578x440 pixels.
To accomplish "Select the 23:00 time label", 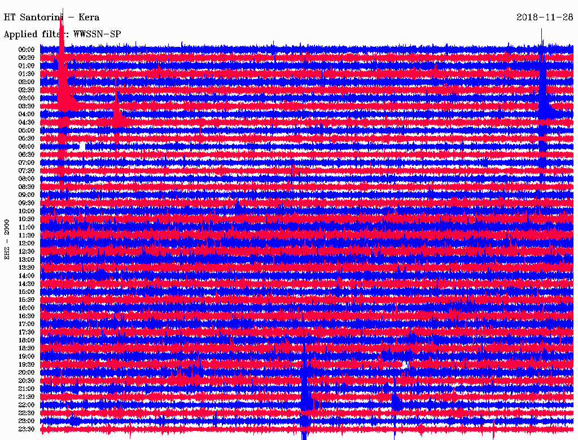I will pyautogui.click(x=27, y=421).
